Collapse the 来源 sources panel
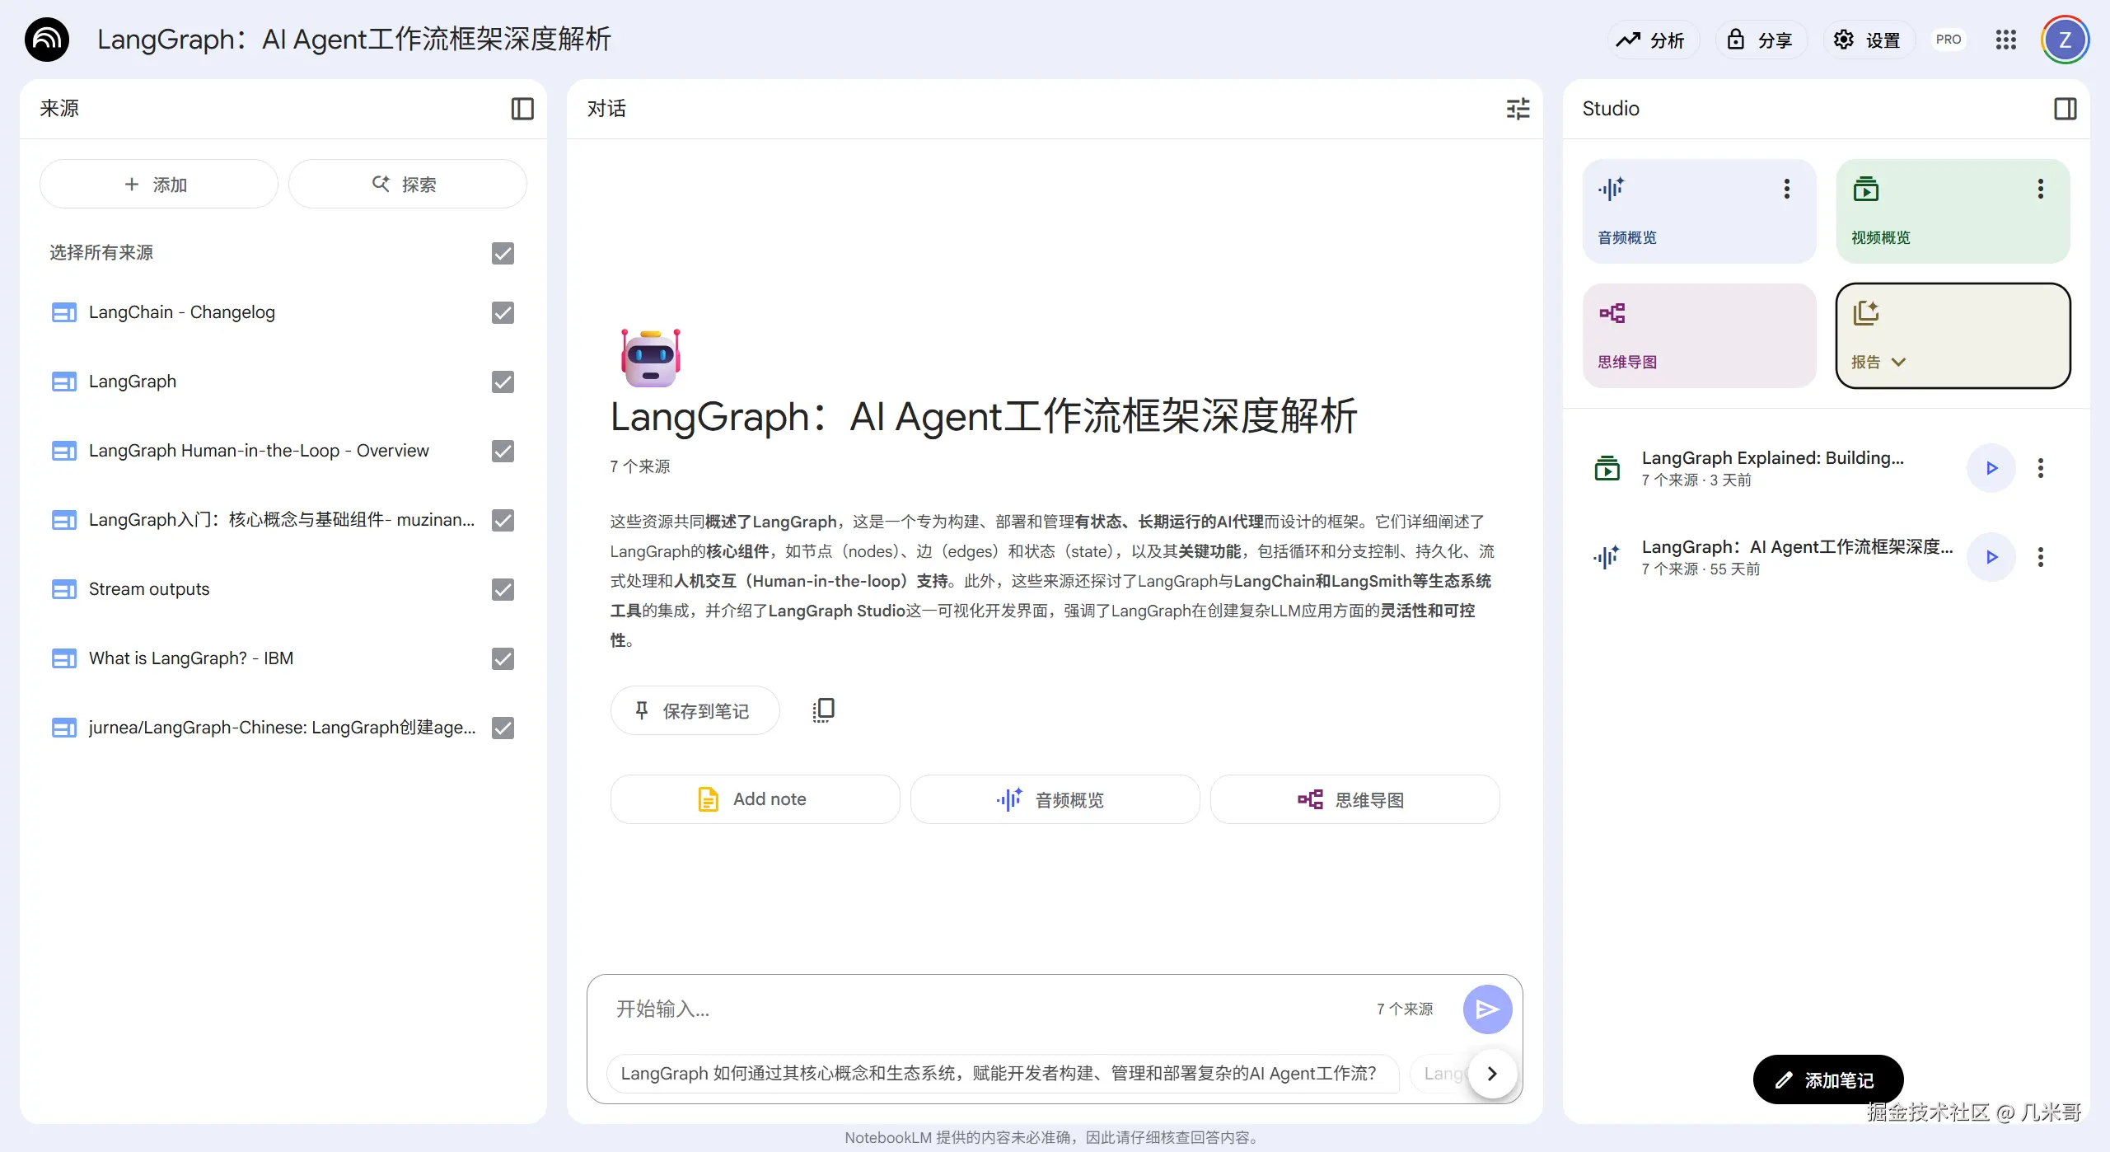 (x=522, y=108)
